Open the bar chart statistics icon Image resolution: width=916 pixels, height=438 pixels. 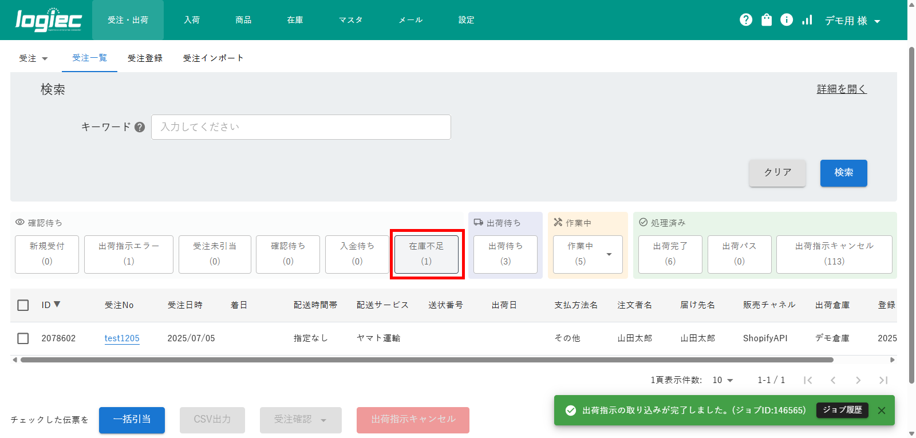[x=807, y=20]
